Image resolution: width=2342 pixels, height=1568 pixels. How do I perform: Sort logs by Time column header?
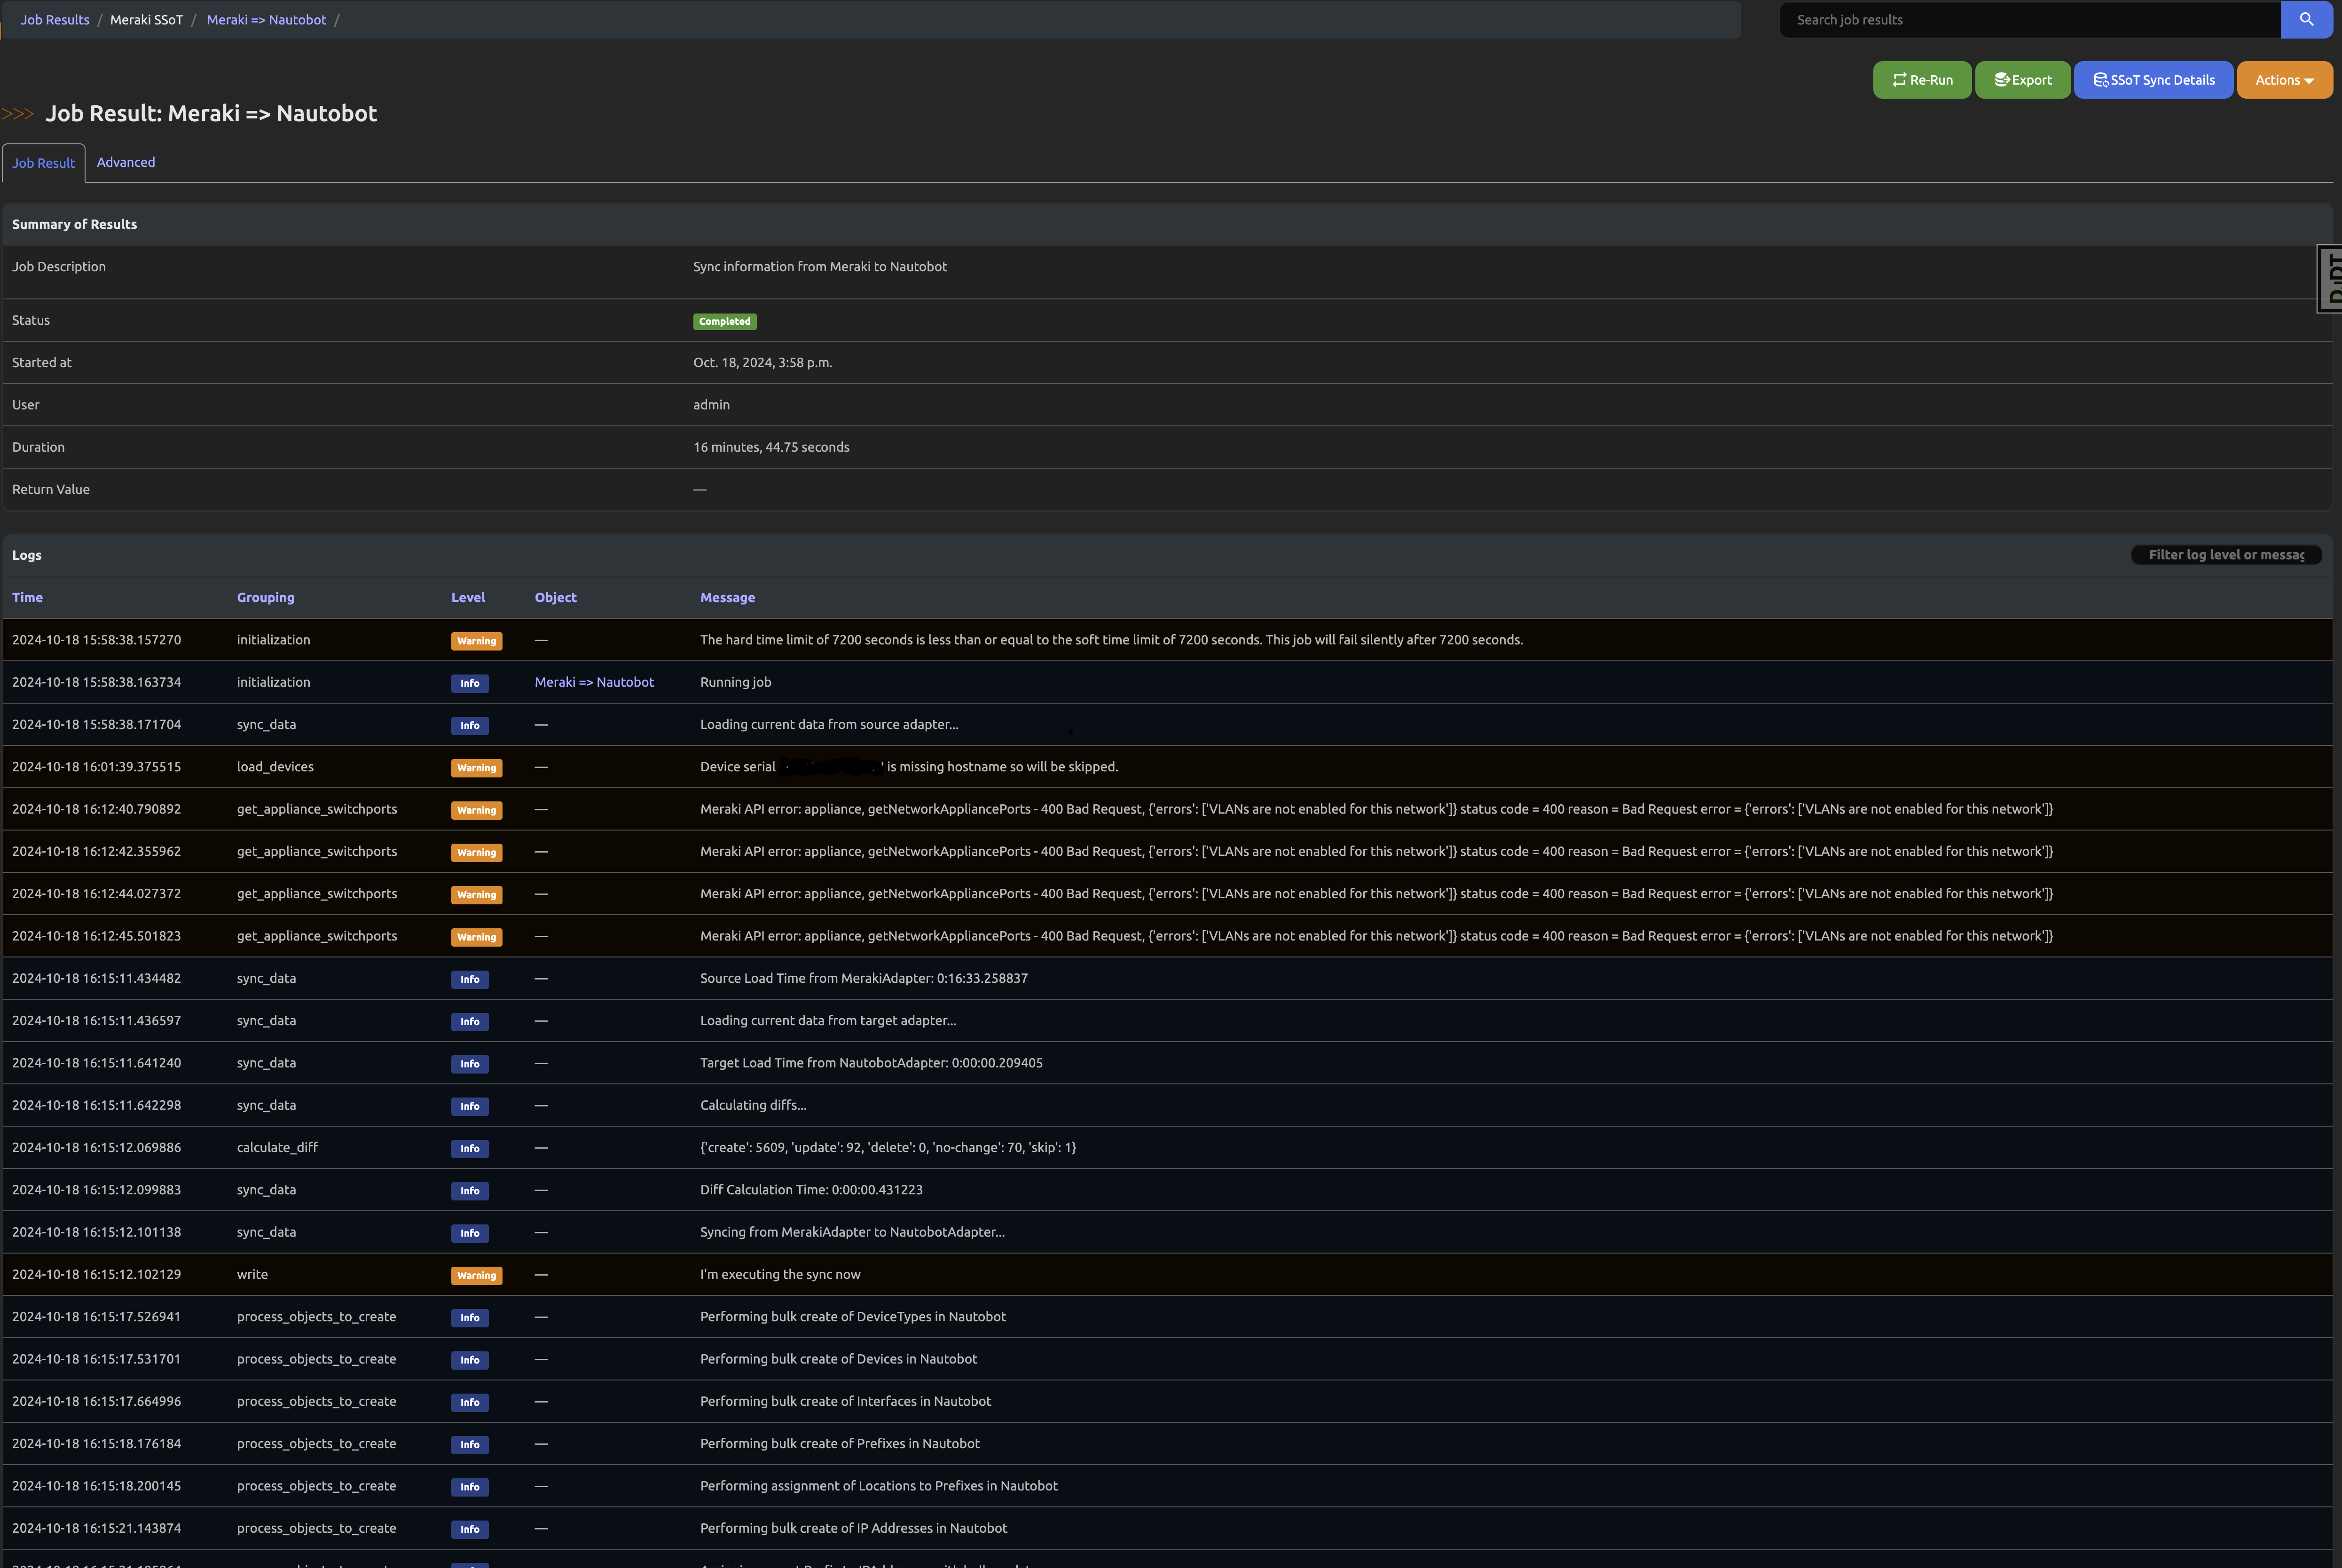click(x=27, y=597)
